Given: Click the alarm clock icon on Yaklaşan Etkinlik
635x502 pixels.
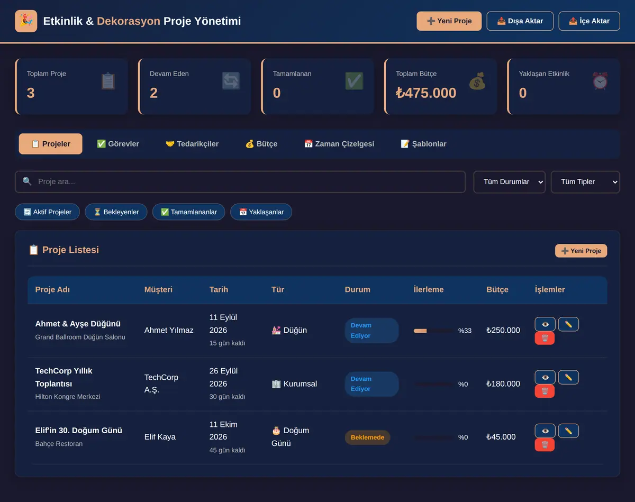Looking at the screenshot, I should (600, 81).
